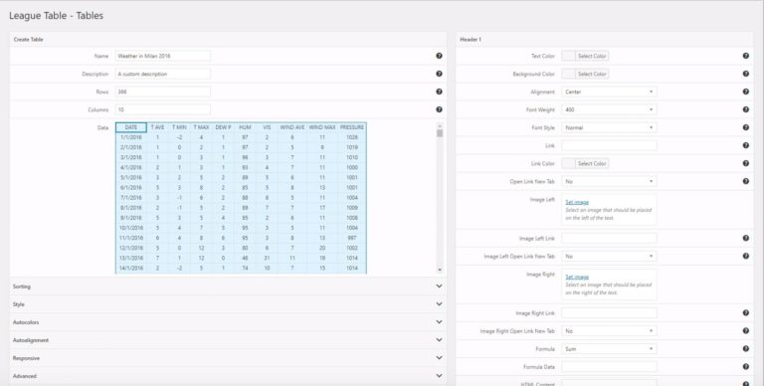This screenshot has height=386, width=764.
Task: Expand the Autocolors section
Action: [228, 322]
